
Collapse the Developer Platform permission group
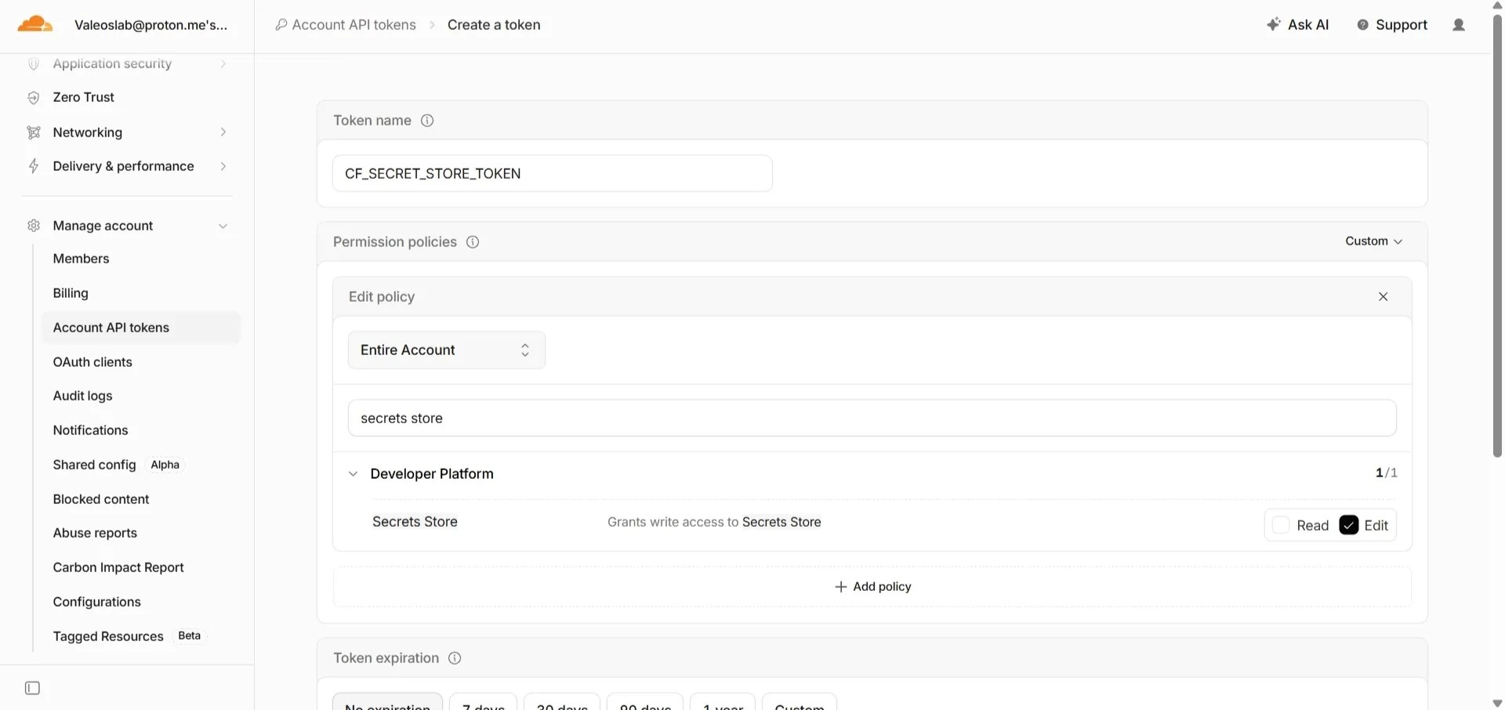click(354, 474)
